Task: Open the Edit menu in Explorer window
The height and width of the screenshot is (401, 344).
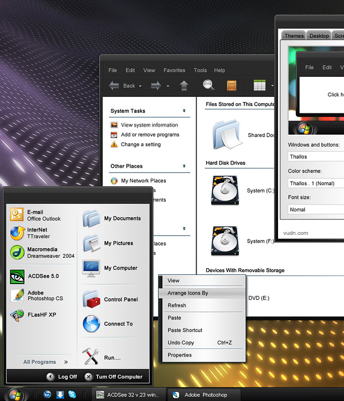Action: [x=130, y=70]
